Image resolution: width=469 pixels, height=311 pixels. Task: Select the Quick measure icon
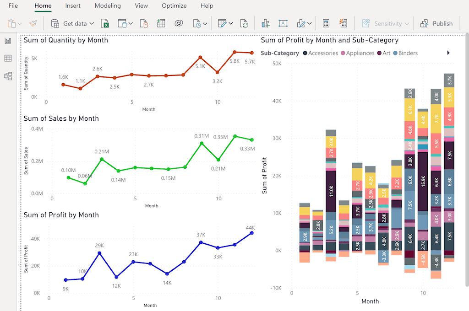(x=343, y=23)
